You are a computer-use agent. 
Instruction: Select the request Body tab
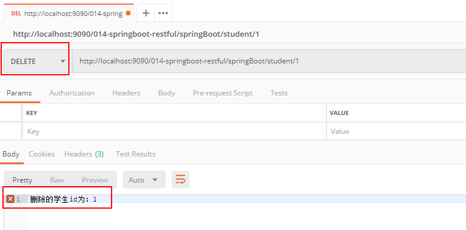click(166, 93)
